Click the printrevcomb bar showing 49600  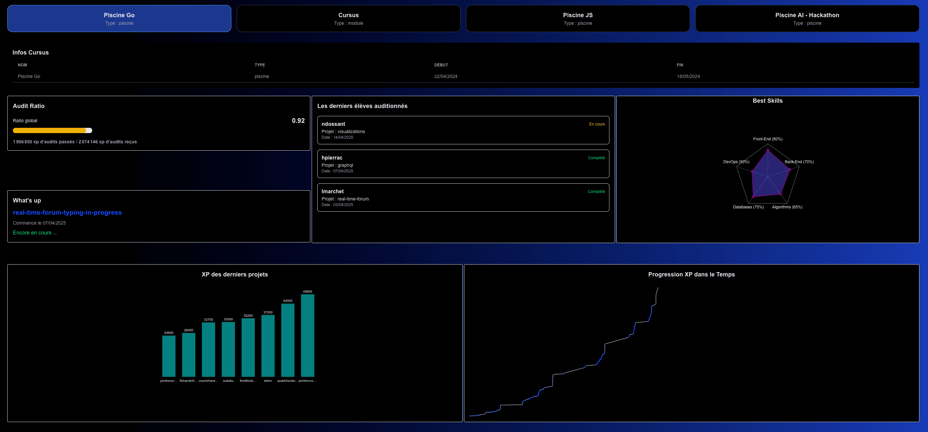click(x=308, y=336)
